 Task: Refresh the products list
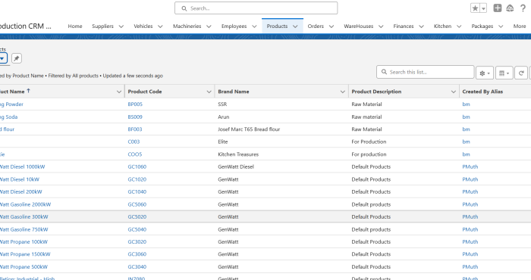[521, 73]
